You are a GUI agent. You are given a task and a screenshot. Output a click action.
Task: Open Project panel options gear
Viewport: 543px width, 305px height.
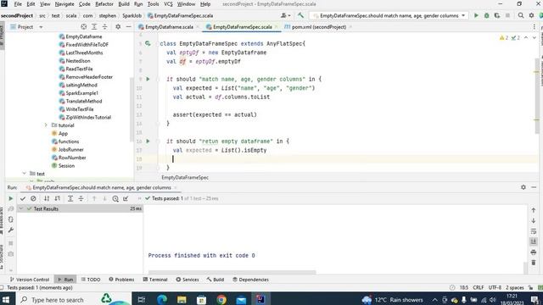point(118,26)
